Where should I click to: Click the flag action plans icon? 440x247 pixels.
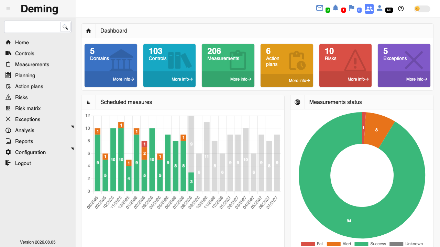[x=351, y=8]
